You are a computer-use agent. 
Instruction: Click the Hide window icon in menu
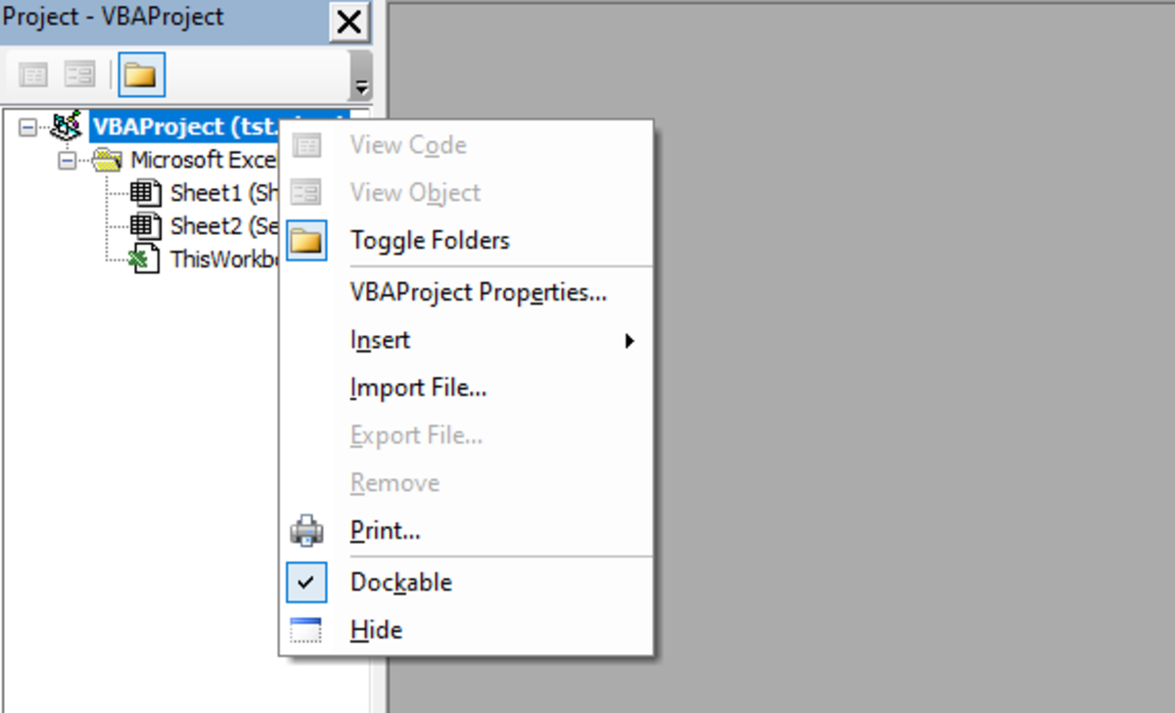point(306,630)
